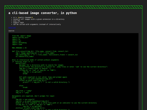
Task: Click the heading 'a cli-based image converter, in python'
Action: pos(43,13)
